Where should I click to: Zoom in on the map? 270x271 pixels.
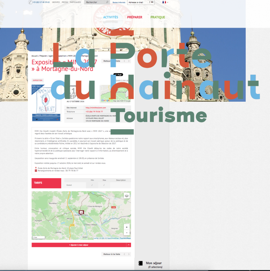[x=127, y=227]
